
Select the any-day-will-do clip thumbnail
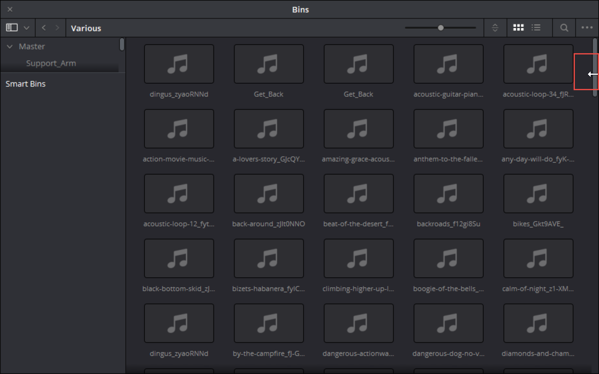tap(538, 129)
